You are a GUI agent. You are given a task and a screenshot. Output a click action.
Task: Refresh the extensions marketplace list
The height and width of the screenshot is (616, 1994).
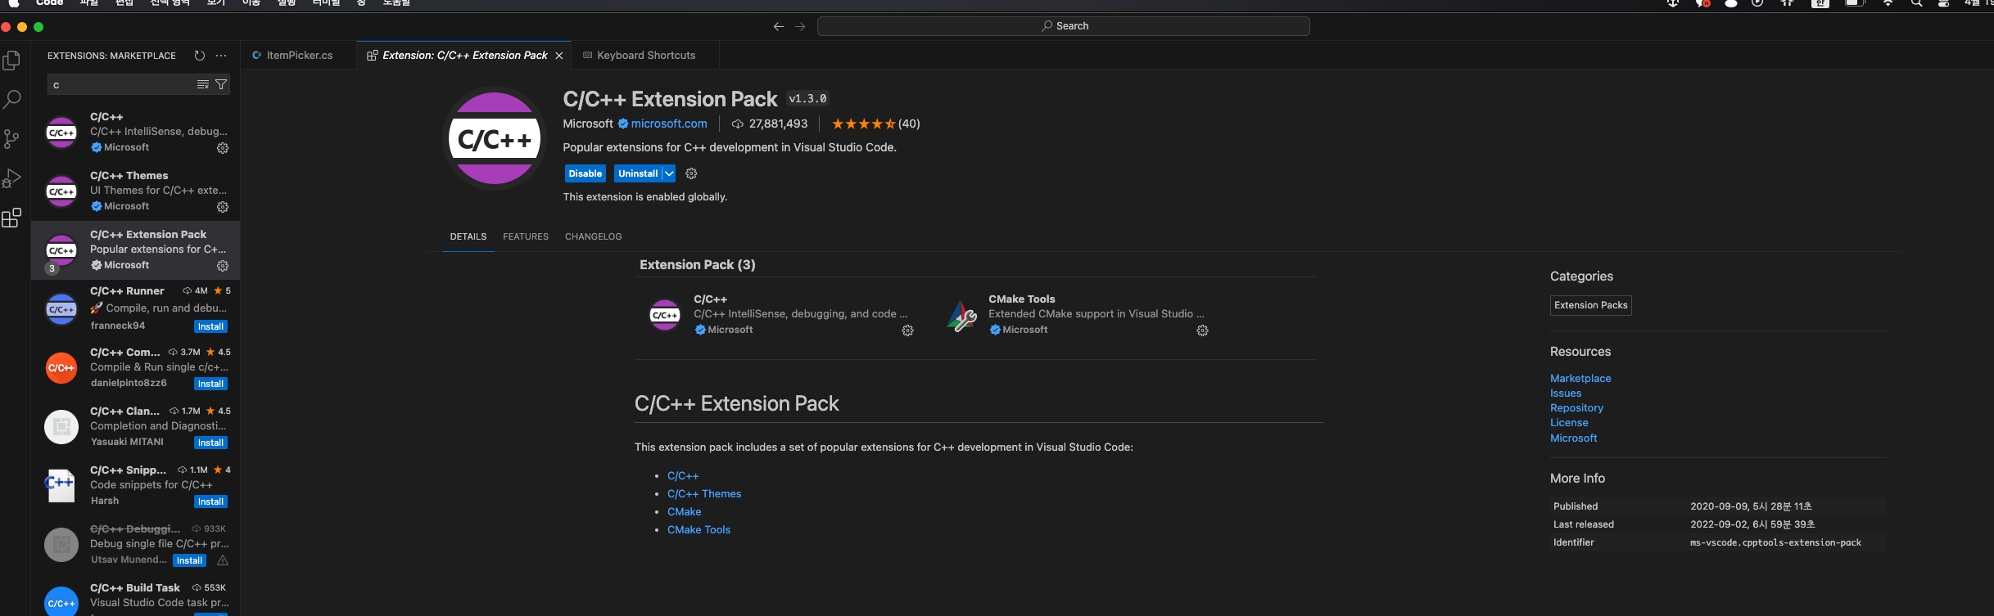coord(199,56)
